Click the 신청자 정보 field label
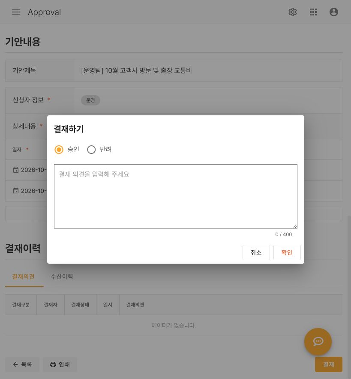Image resolution: width=351 pixels, height=379 pixels. click(28, 100)
